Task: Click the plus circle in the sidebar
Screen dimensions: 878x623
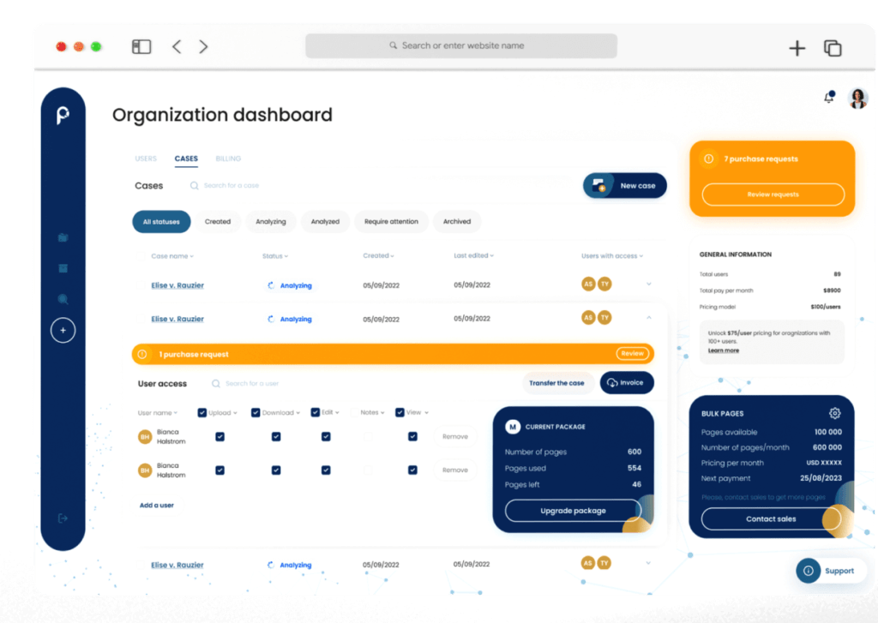Action: click(63, 330)
